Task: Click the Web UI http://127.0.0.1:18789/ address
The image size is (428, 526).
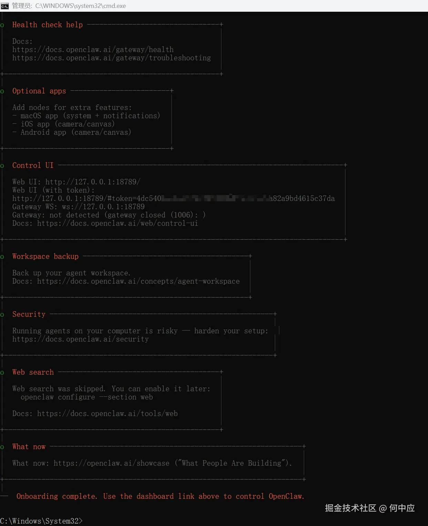Action: point(93,182)
